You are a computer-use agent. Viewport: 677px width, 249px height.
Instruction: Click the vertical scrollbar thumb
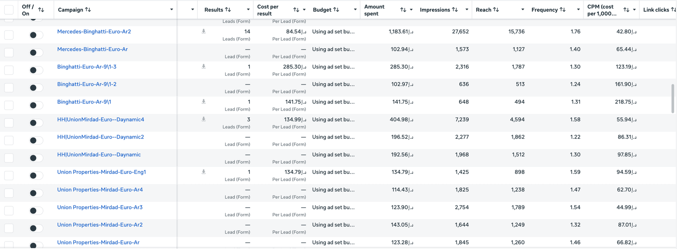[673, 99]
